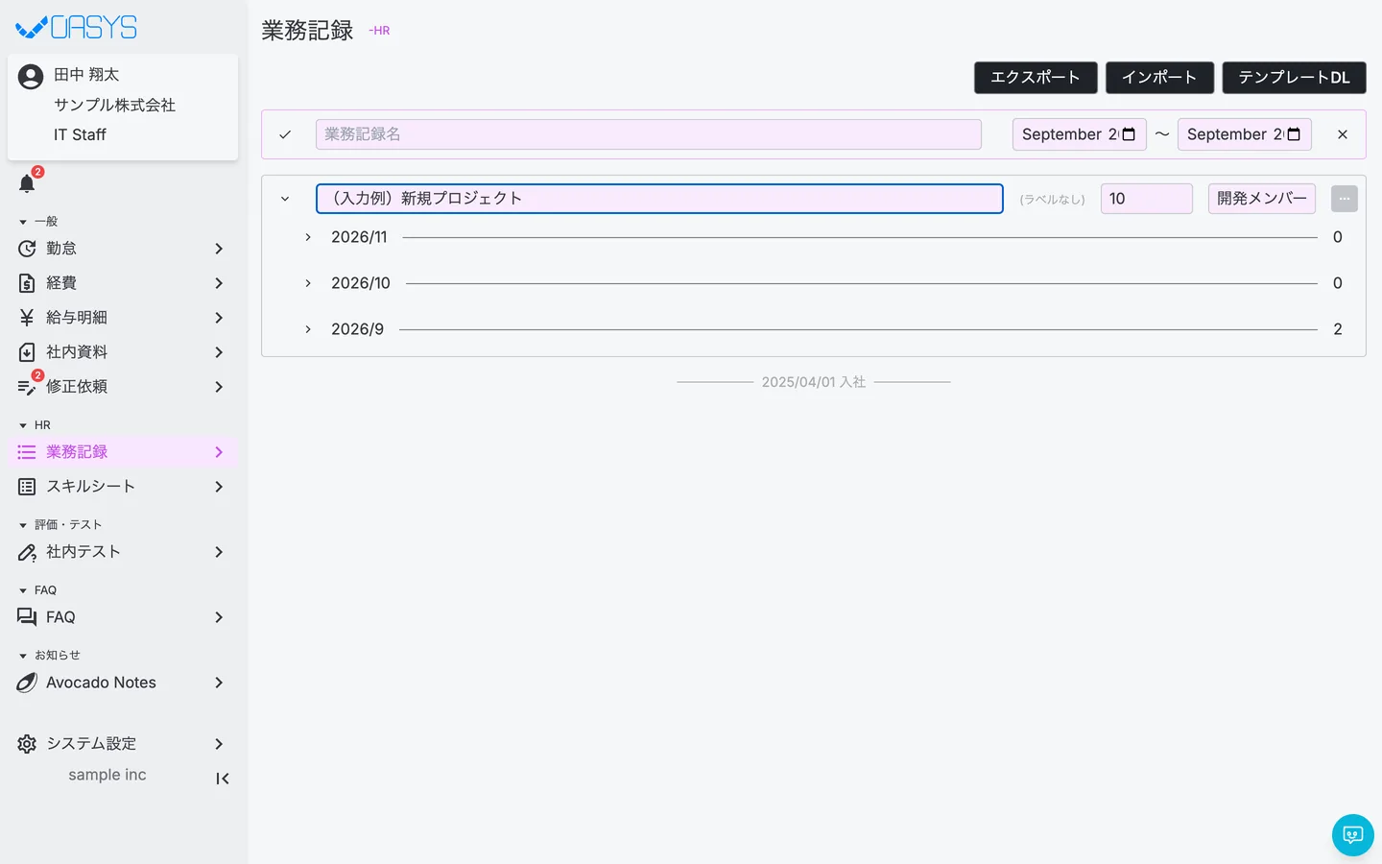This screenshot has height=864, width=1382.
Task: Open Avocado Notes menu item
Action: tap(123, 683)
